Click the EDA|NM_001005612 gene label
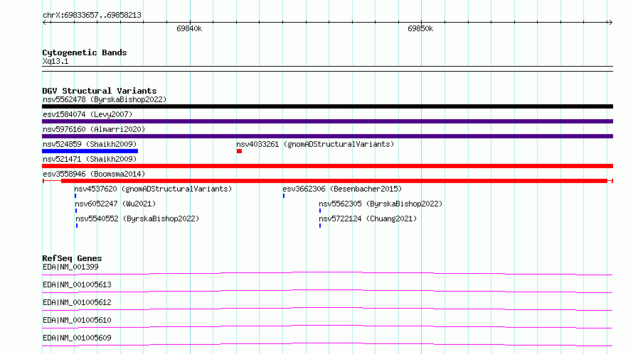Screen dimensions: 633x354 coord(77,302)
